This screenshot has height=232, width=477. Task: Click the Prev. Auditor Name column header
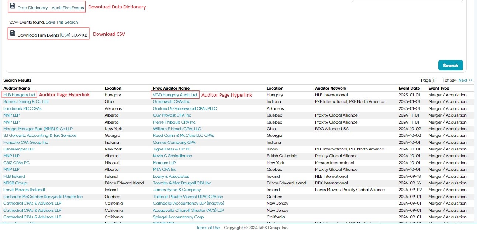pyautogui.click(x=171, y=88)
